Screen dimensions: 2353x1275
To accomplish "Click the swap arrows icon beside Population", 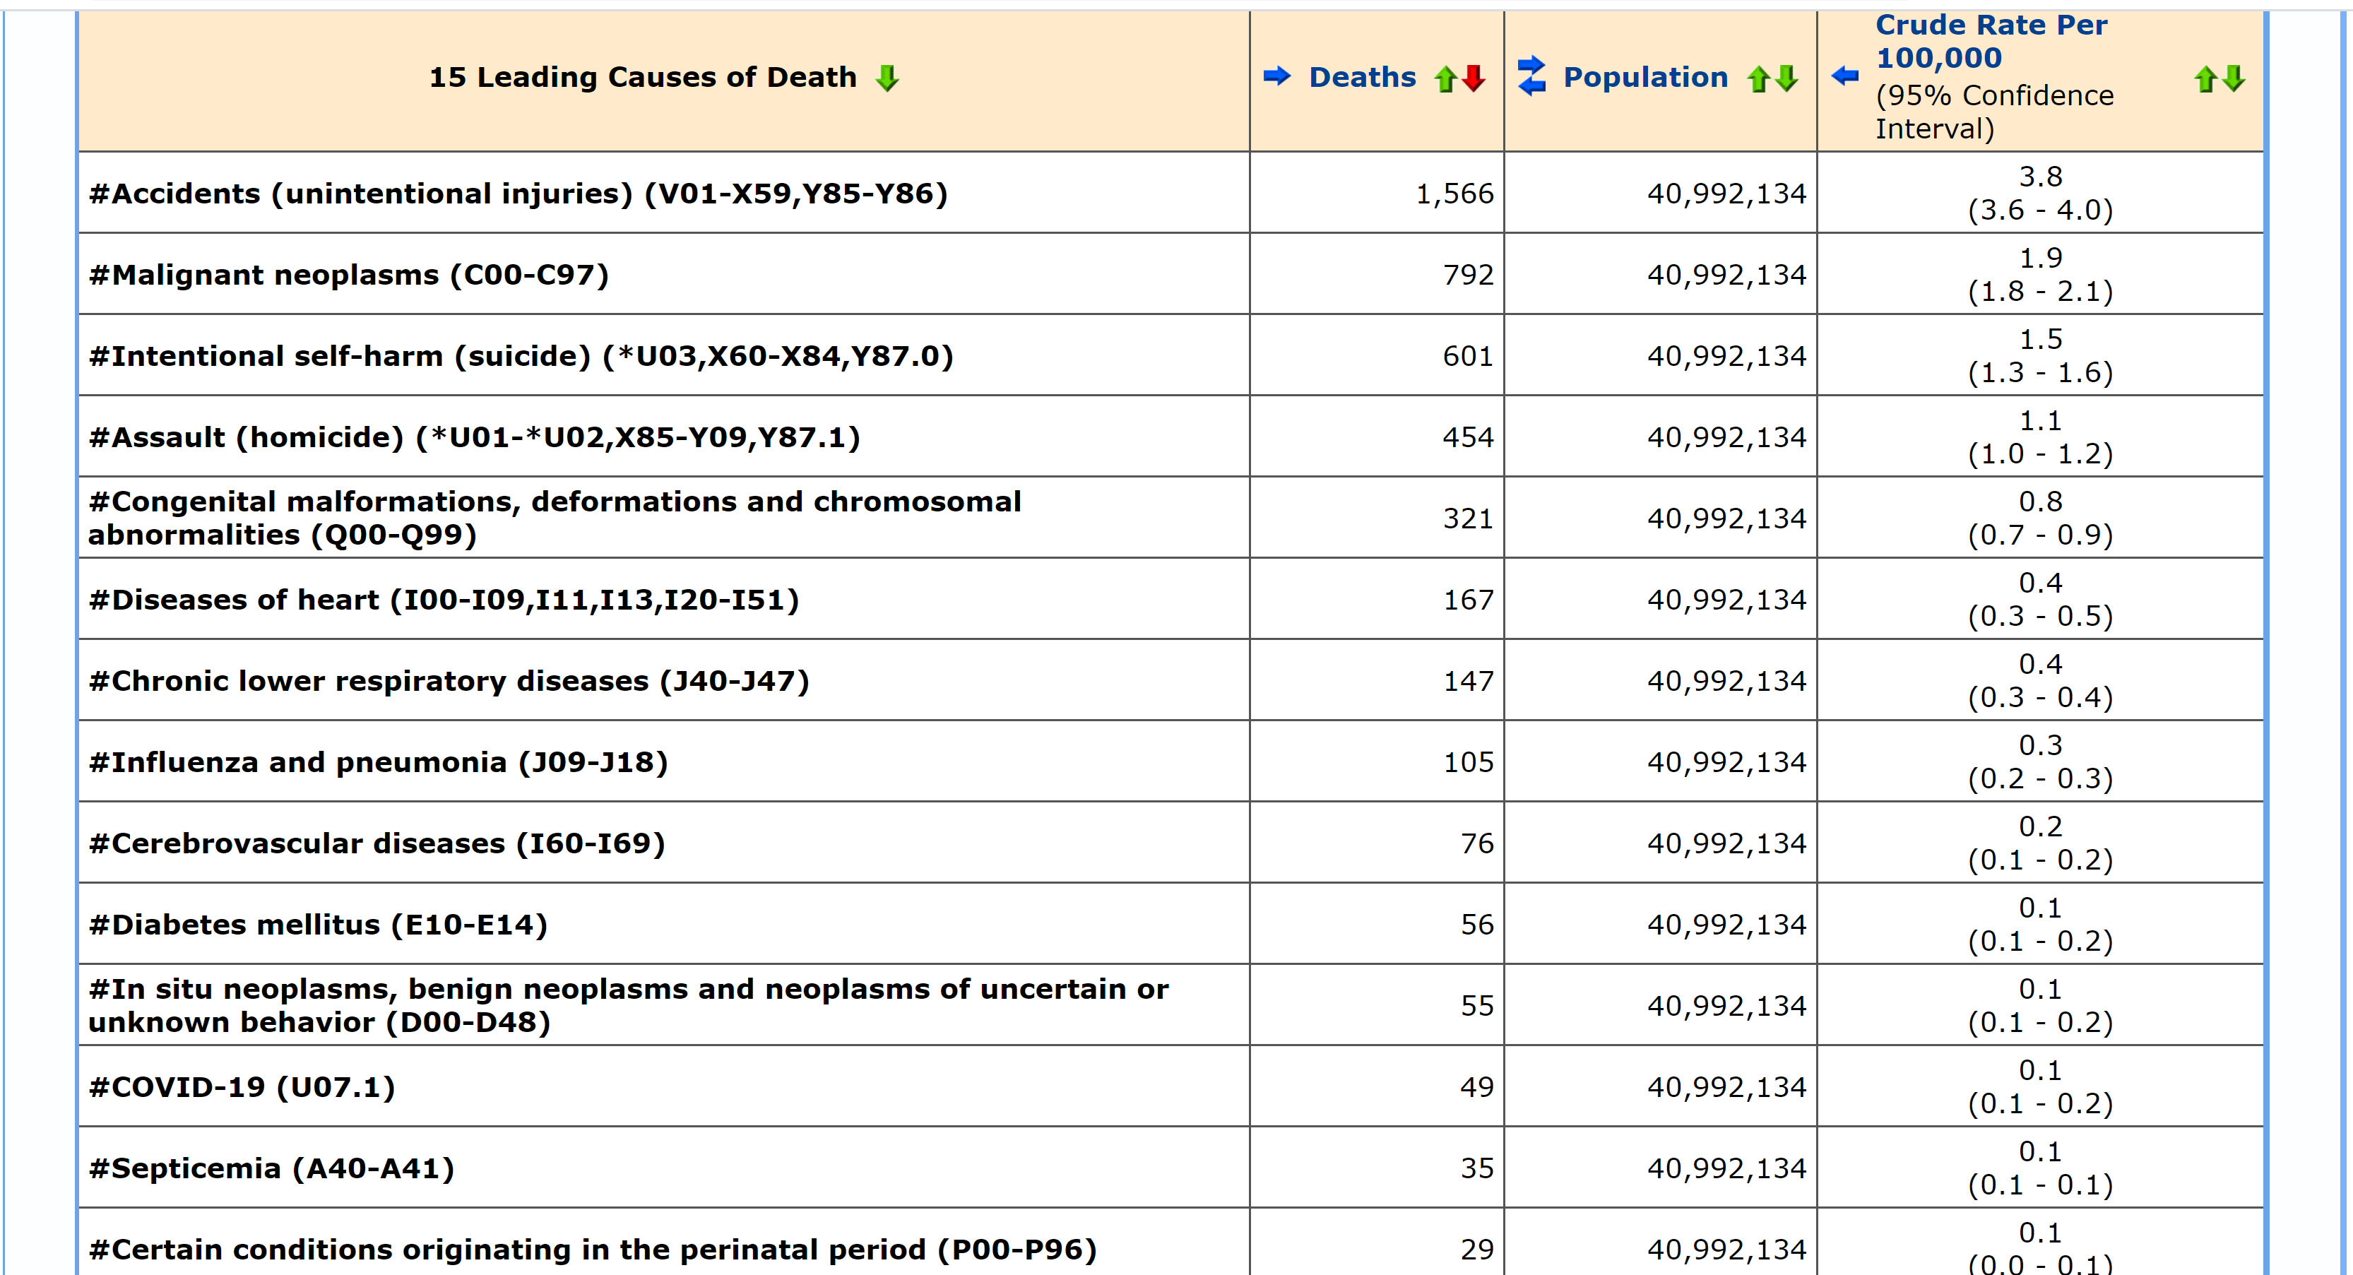I will pos(1531,77).
